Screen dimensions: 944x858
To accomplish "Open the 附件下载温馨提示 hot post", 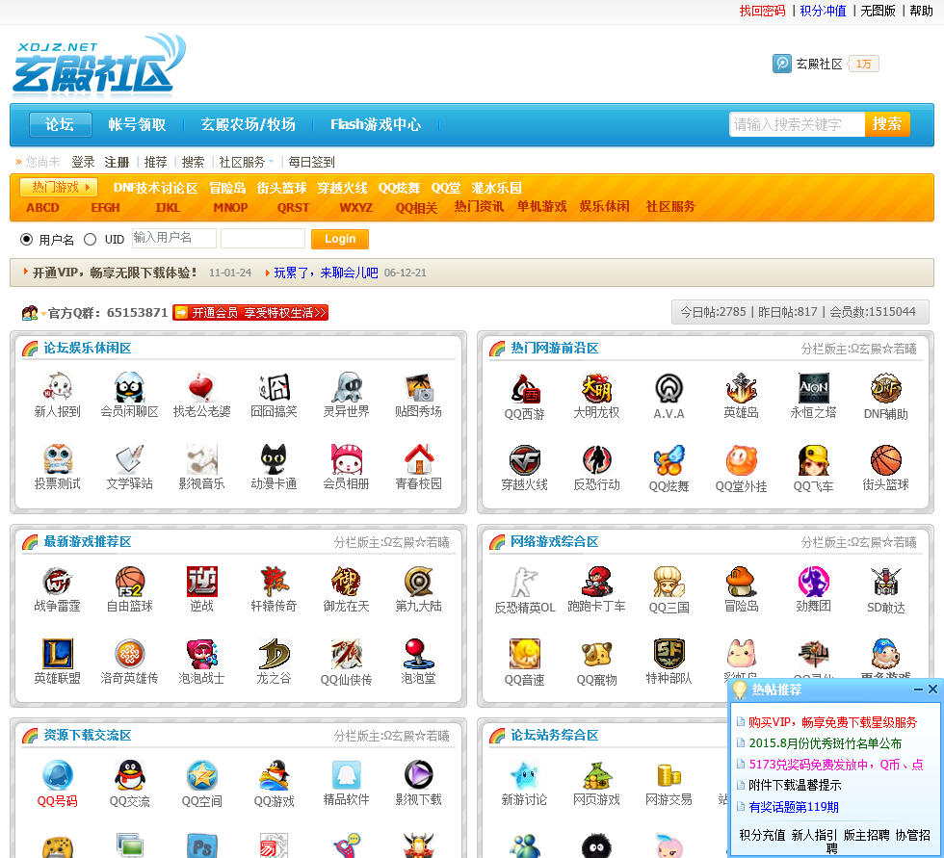I will [x=795, y=785].
